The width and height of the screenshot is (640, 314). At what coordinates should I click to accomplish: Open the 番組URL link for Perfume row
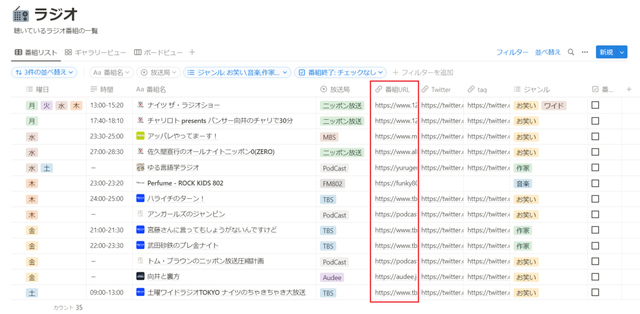click(396, 183)
